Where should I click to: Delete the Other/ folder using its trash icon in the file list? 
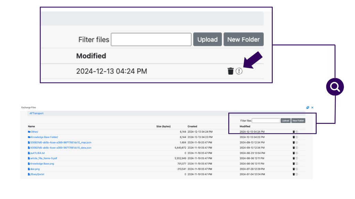(x=294, y=132)
